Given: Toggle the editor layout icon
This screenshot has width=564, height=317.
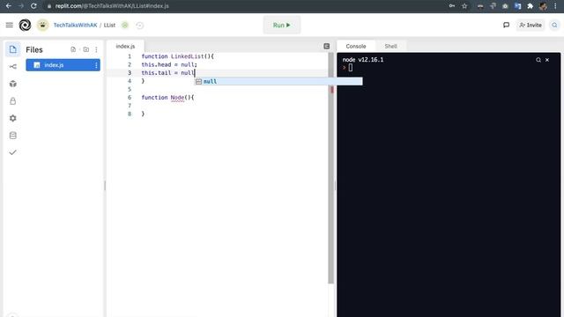Looking at the screenshot, I should click(x=327, y=46).
